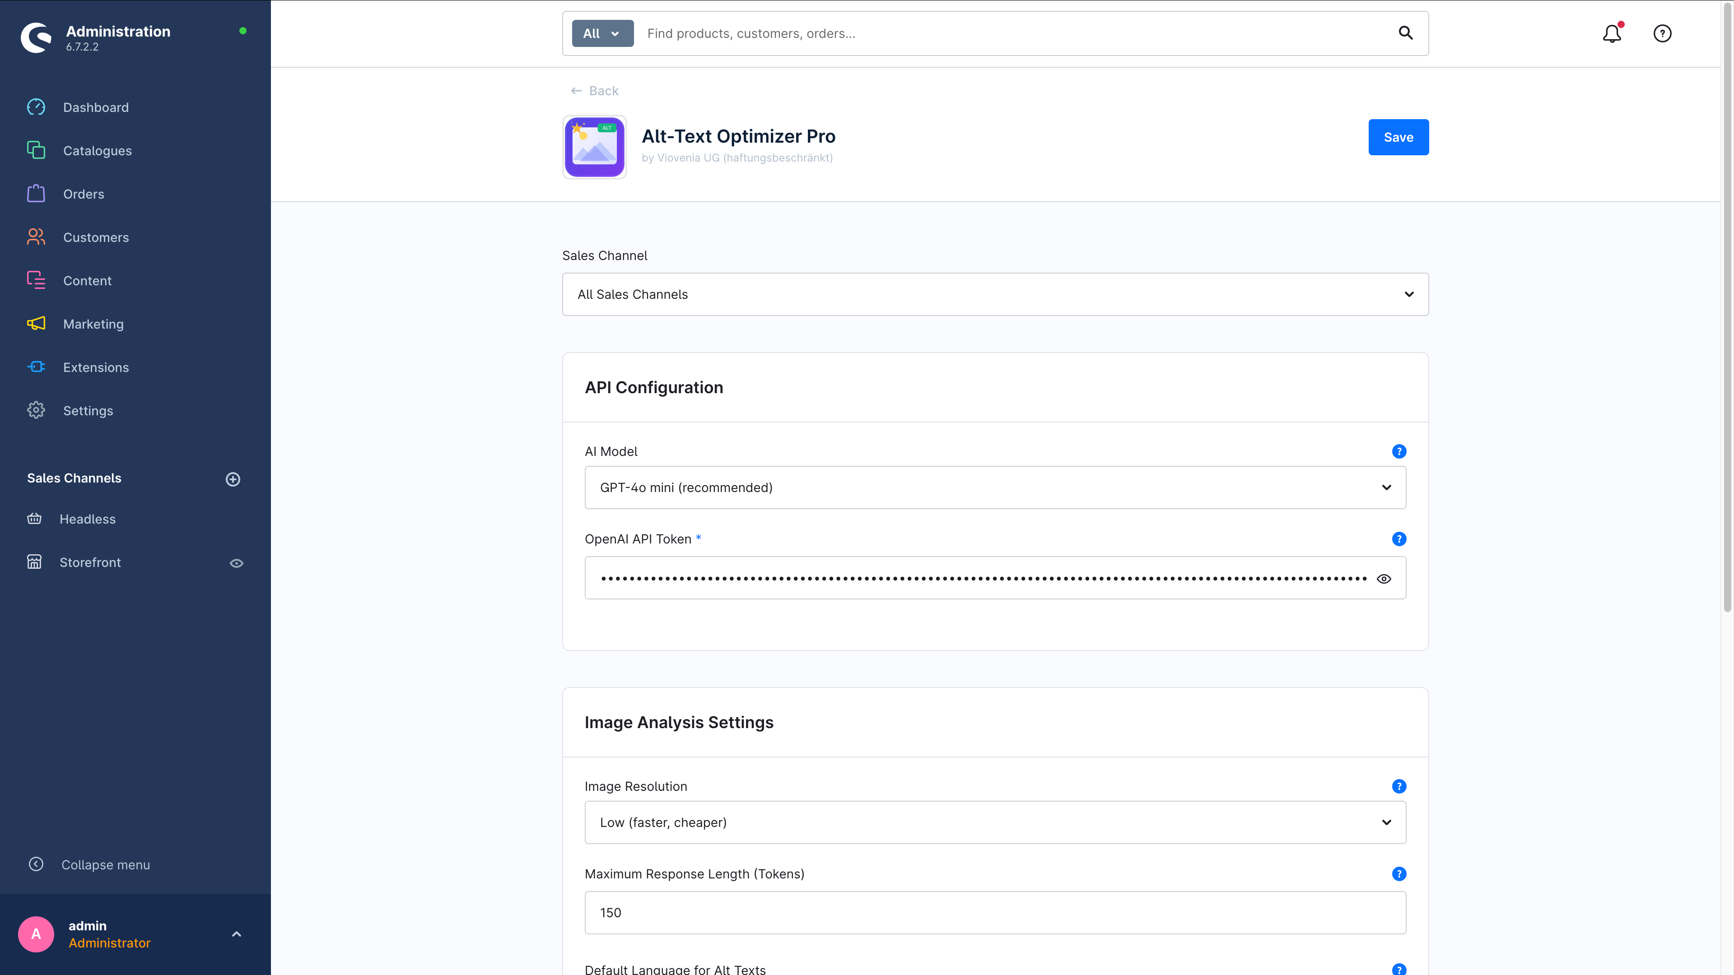The width and height of the screenshot is (1734, 975).
Task: Click the Image Resolution help icon
Action: (x=1399, y=786)
